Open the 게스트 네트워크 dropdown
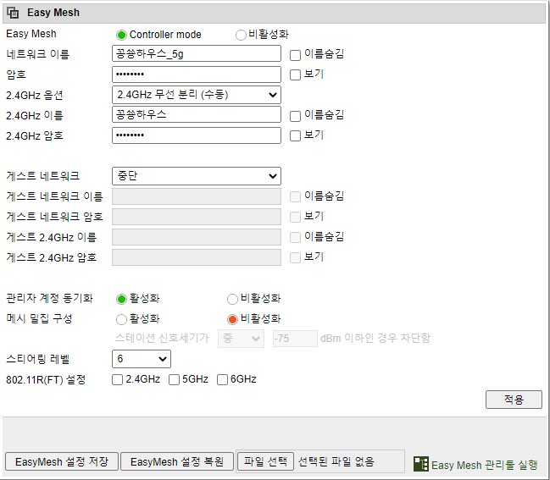 tap(197, 176)
